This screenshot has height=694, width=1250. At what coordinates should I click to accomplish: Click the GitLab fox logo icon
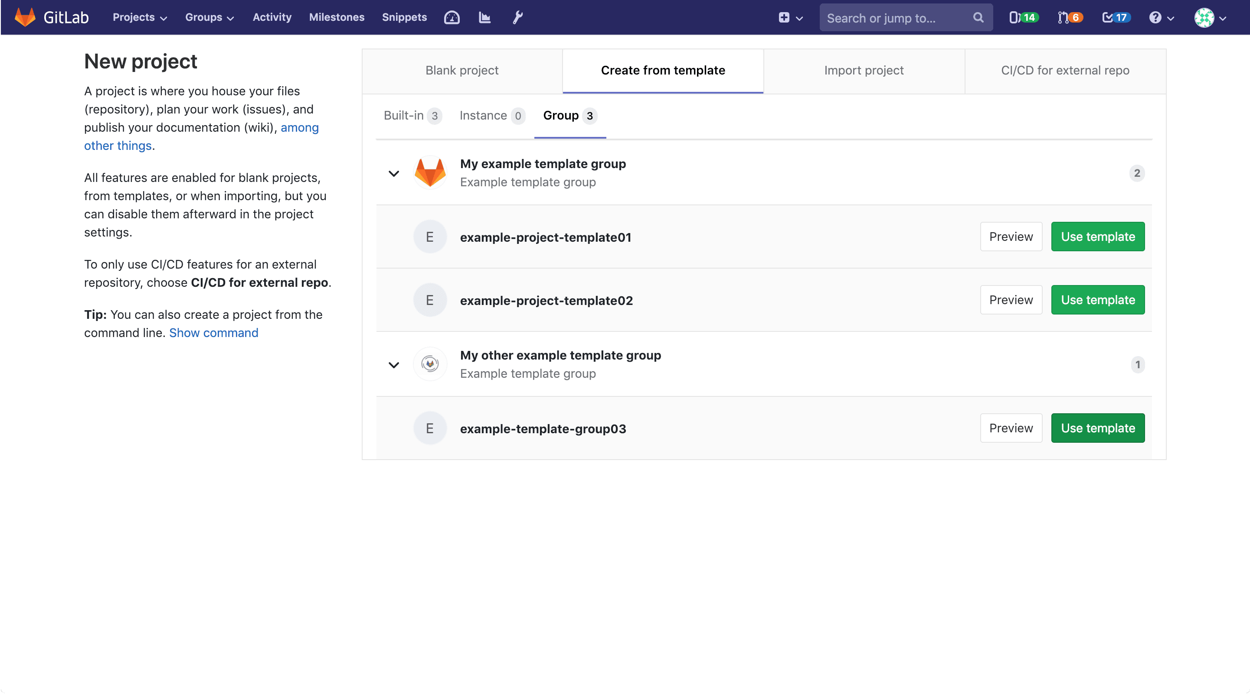point(22,17)
